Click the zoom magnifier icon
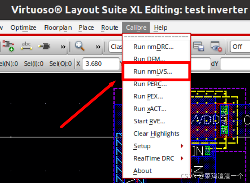This screenshot has width=250, height=183. pyautogui.click(x=80, y=46)
